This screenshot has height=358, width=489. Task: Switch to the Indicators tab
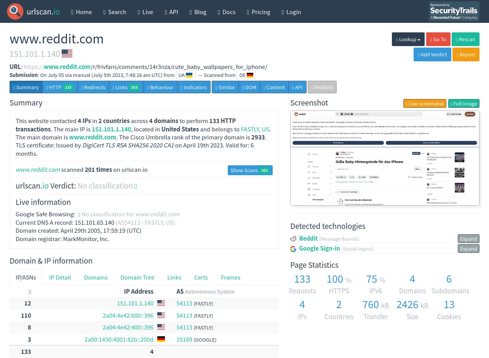click(194, 87)
